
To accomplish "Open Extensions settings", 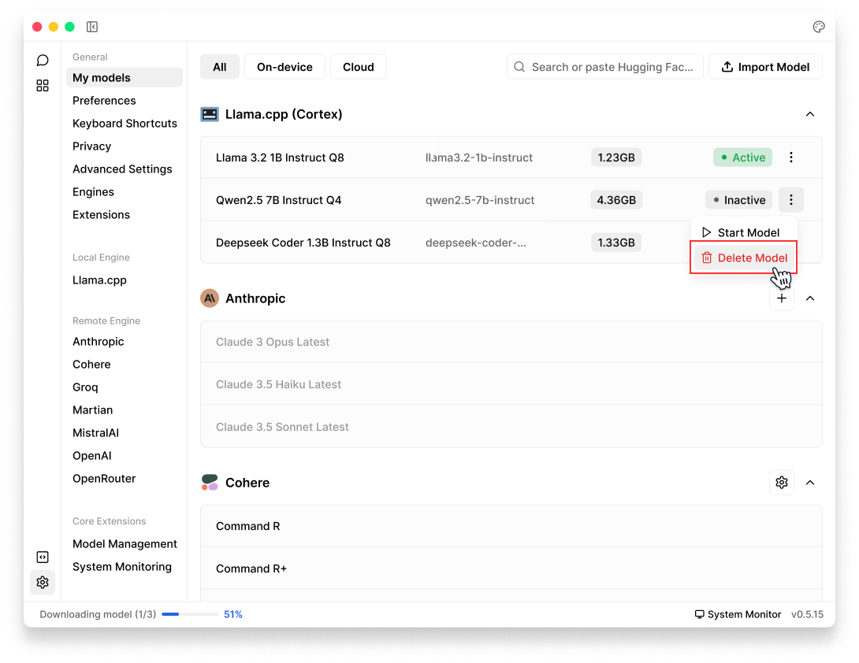I will point(101,215).
